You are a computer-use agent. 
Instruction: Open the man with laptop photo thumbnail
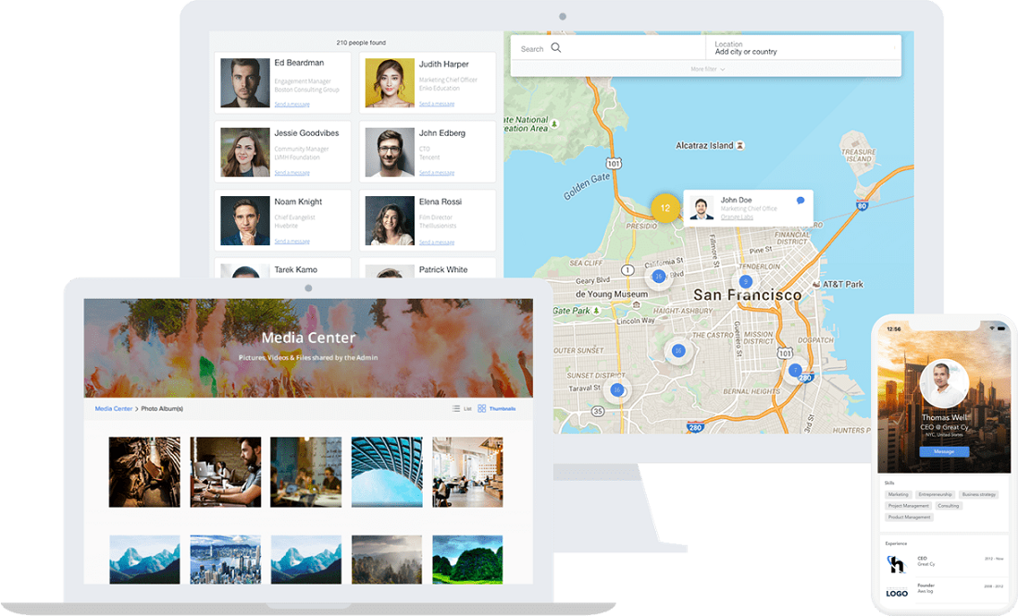pos(225,472)
